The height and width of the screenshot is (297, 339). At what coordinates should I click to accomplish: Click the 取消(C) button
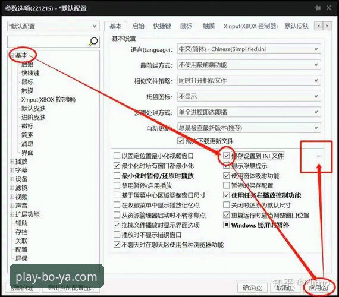285,288
